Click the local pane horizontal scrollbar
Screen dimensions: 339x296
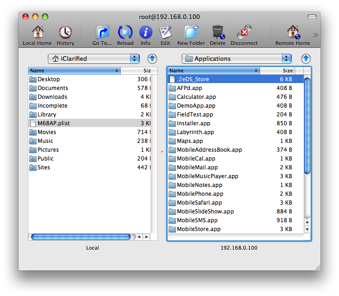(80, 237)
